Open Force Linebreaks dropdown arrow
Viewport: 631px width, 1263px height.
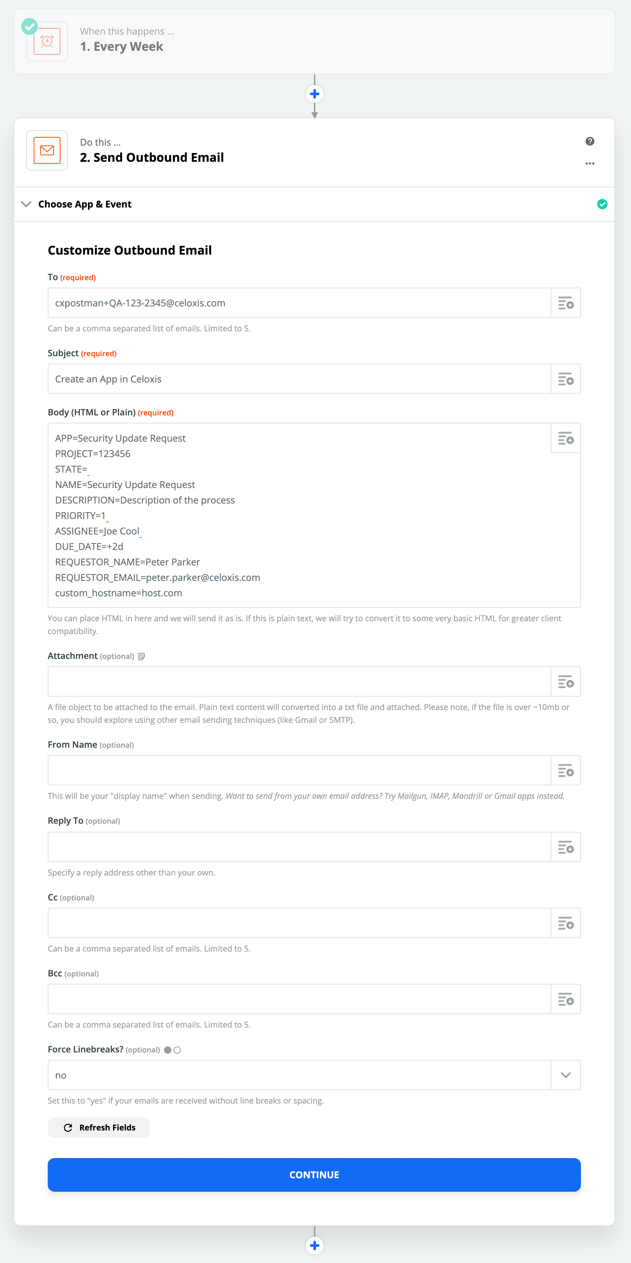click(565, 1075)
